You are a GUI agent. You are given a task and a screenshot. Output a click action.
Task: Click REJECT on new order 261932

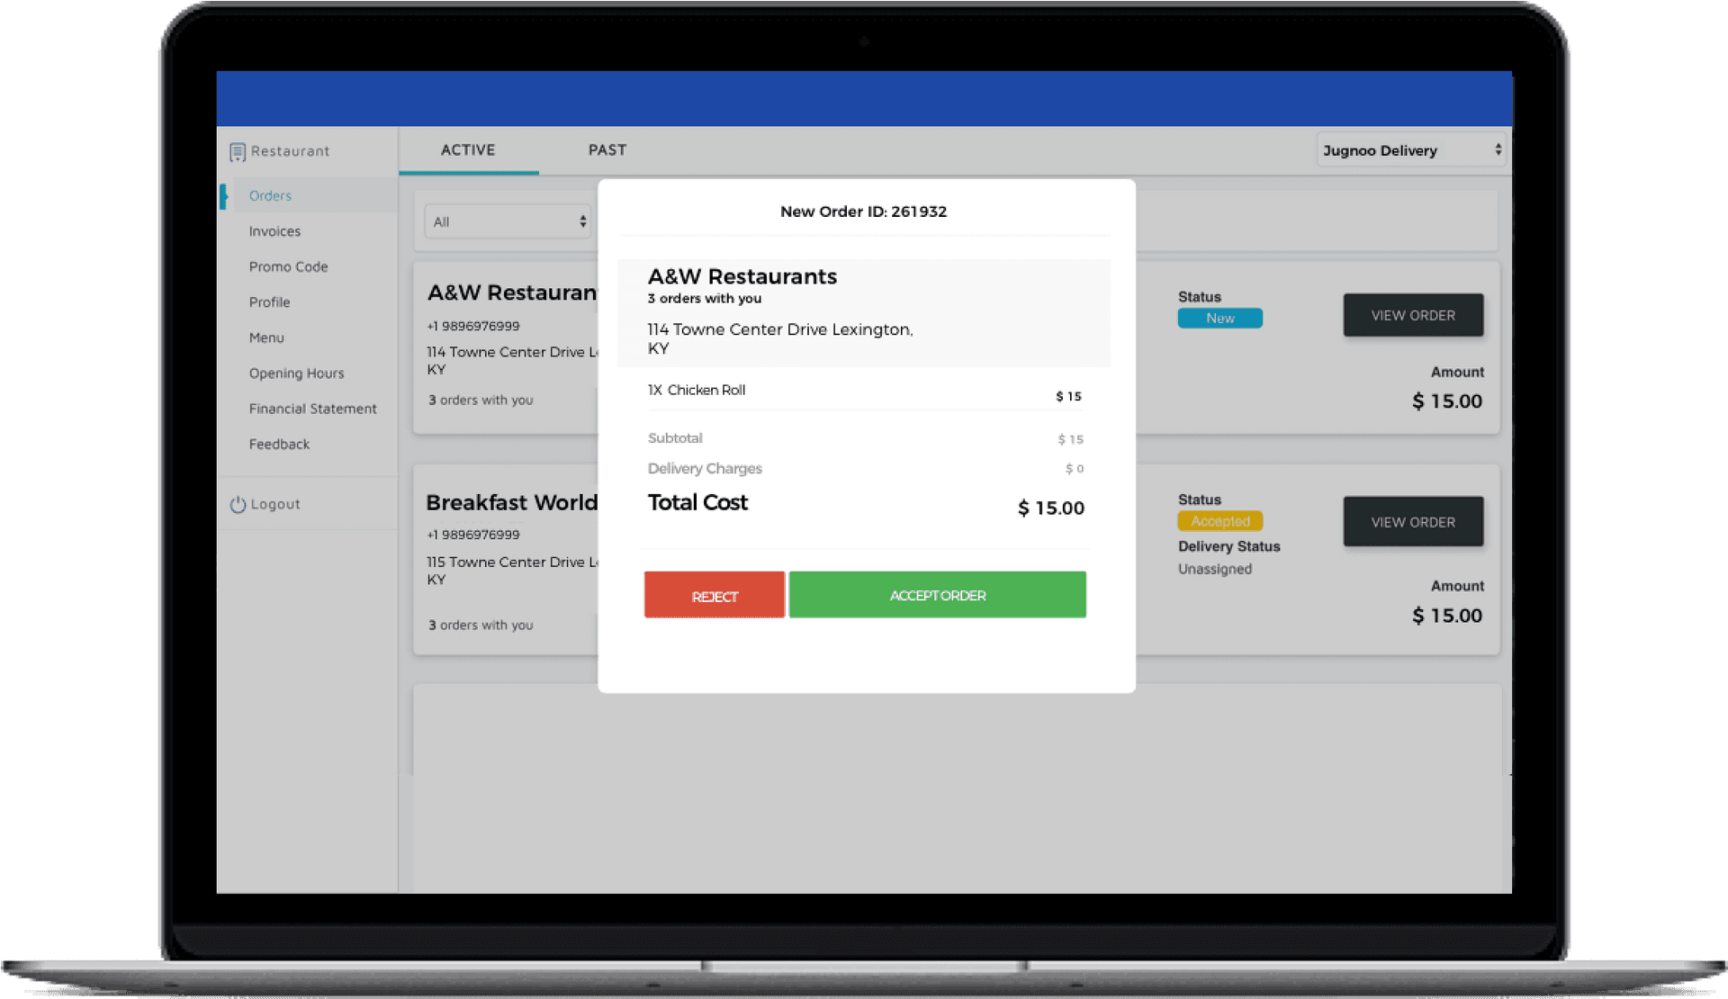tap(714, 595)
